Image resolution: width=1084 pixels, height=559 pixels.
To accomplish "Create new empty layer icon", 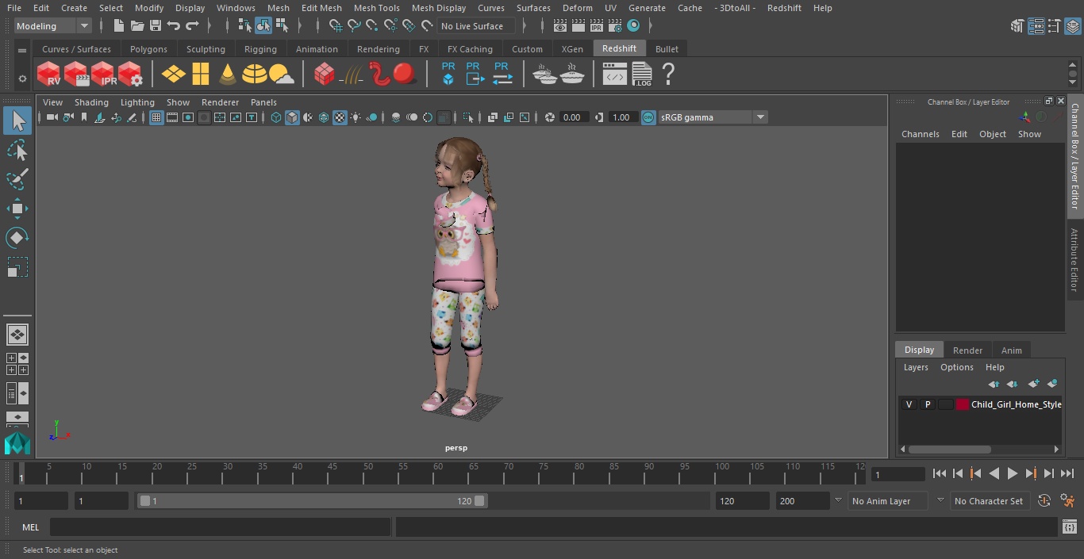I will (x=1032, y=384).
